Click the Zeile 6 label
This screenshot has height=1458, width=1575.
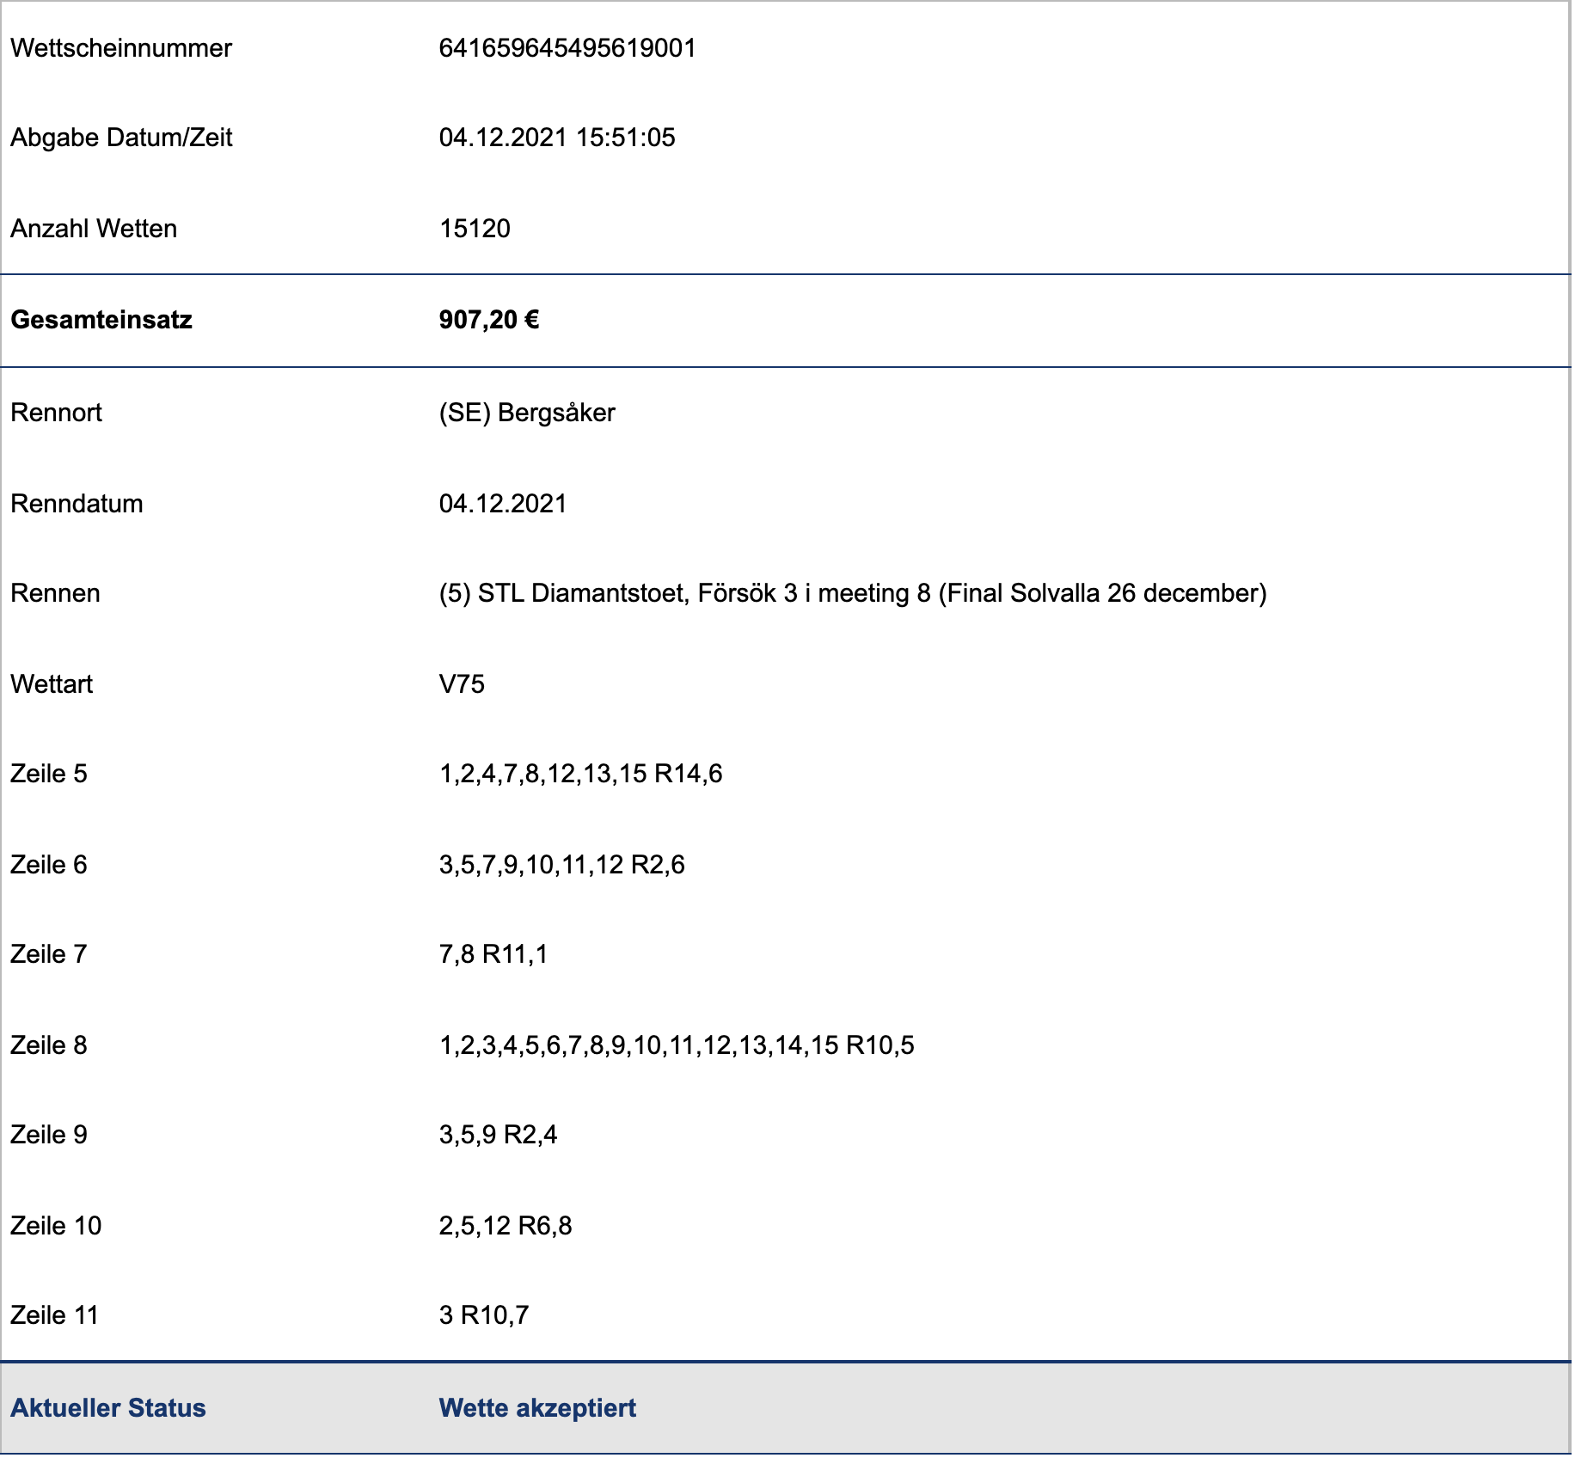(x=49, y=865)
